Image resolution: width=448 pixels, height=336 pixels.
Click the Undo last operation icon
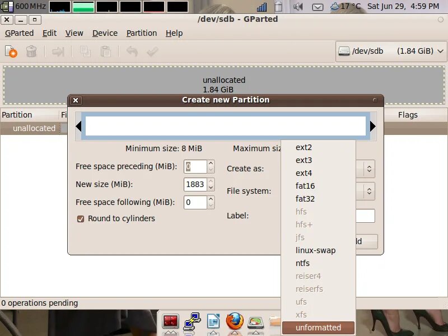coord(132,52)
